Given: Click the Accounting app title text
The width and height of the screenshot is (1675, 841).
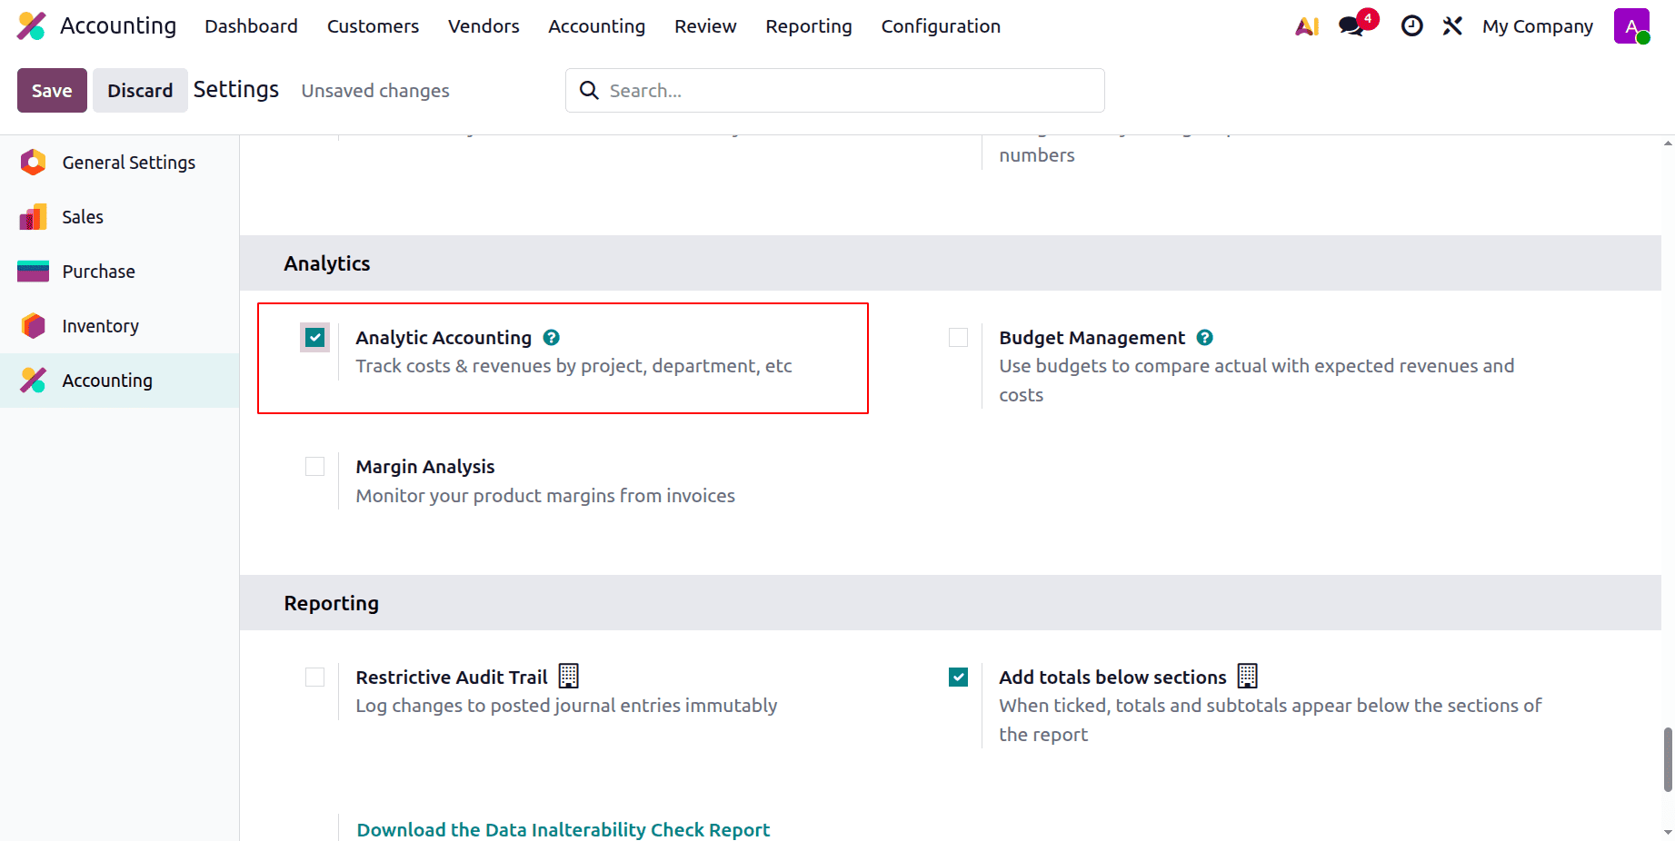Looking at the screenshot, I should [118, 26].
